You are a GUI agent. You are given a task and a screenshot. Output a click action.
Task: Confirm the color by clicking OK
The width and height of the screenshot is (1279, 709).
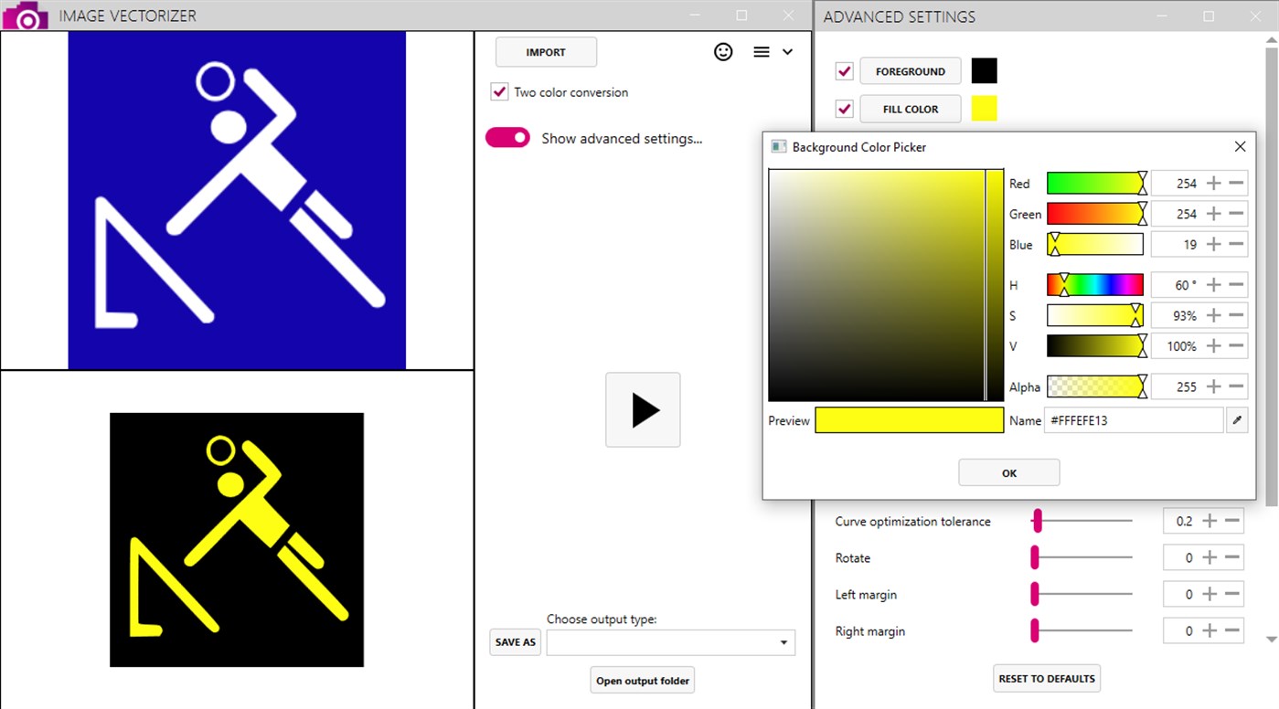[x=1008, y=472]
